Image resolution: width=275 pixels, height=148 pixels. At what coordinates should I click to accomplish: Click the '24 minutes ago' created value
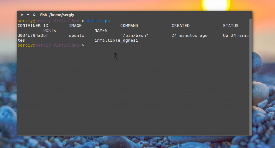point(190,36)
